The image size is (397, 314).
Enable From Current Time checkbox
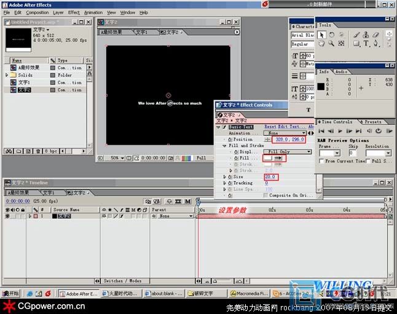coord(321,161)
